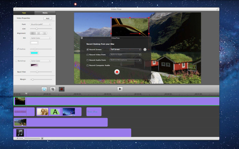
Task: Adjust the Outline width slider
Action: click(x=41, y=49)
